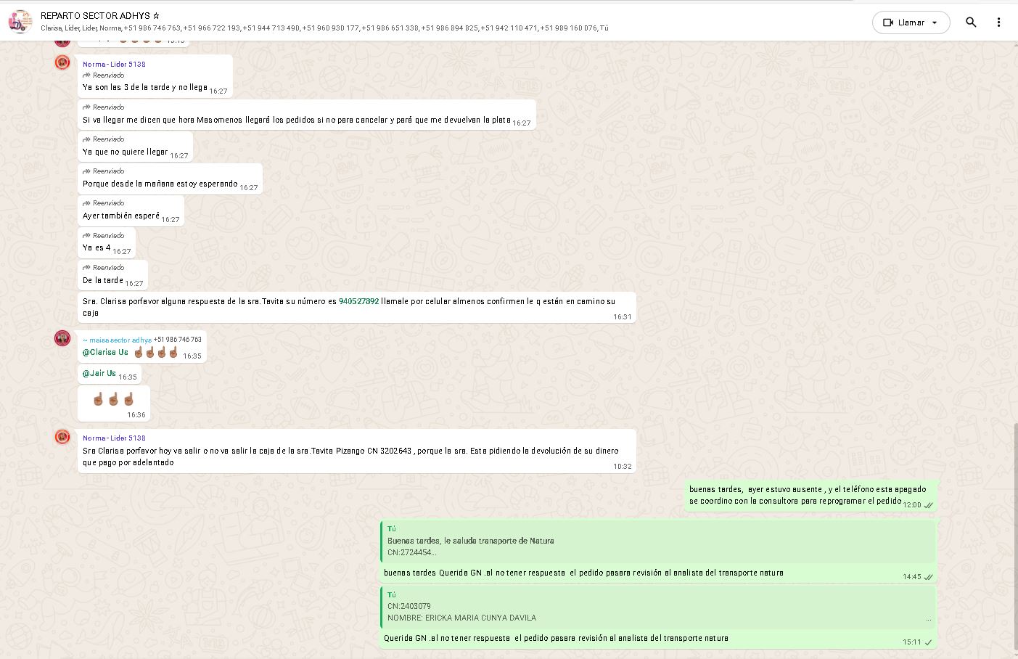Open the phone number link 940527892
This screenshot has height=659, width=1018.
358,301
